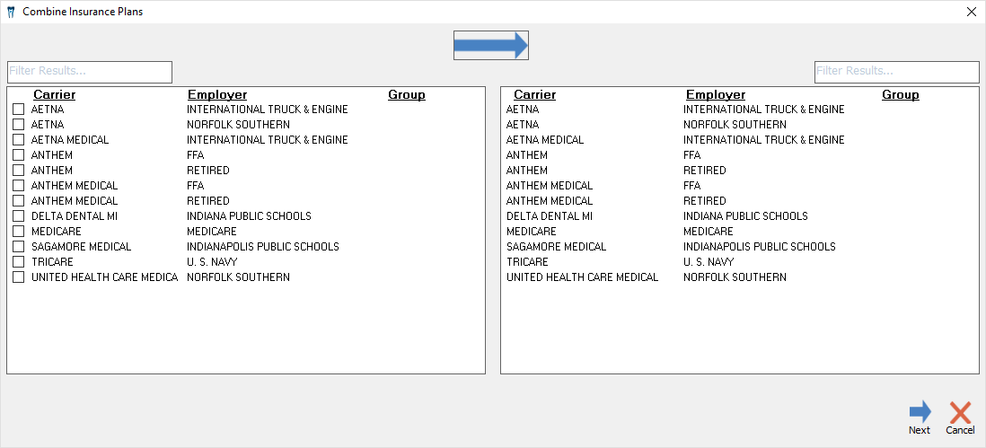Focus the left Filter Results field
Screen dimensions: 986x448
tap(89, 72)
